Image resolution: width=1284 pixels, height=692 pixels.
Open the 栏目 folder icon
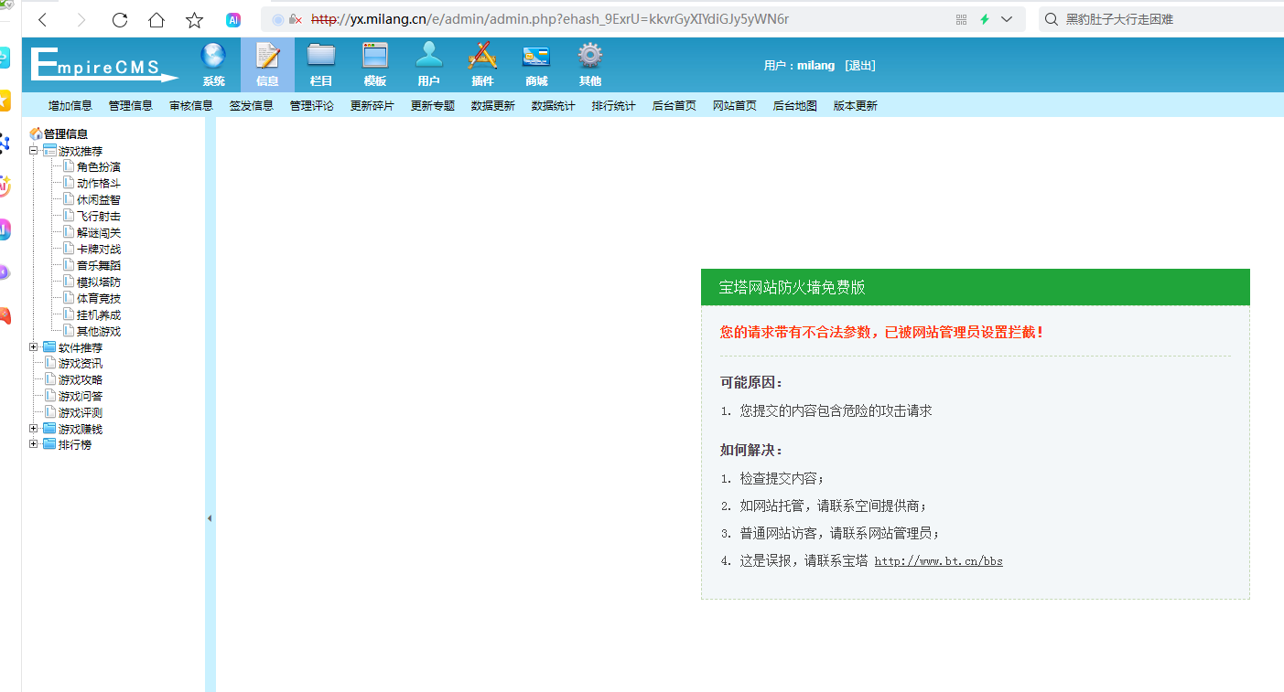click(321, 57)
